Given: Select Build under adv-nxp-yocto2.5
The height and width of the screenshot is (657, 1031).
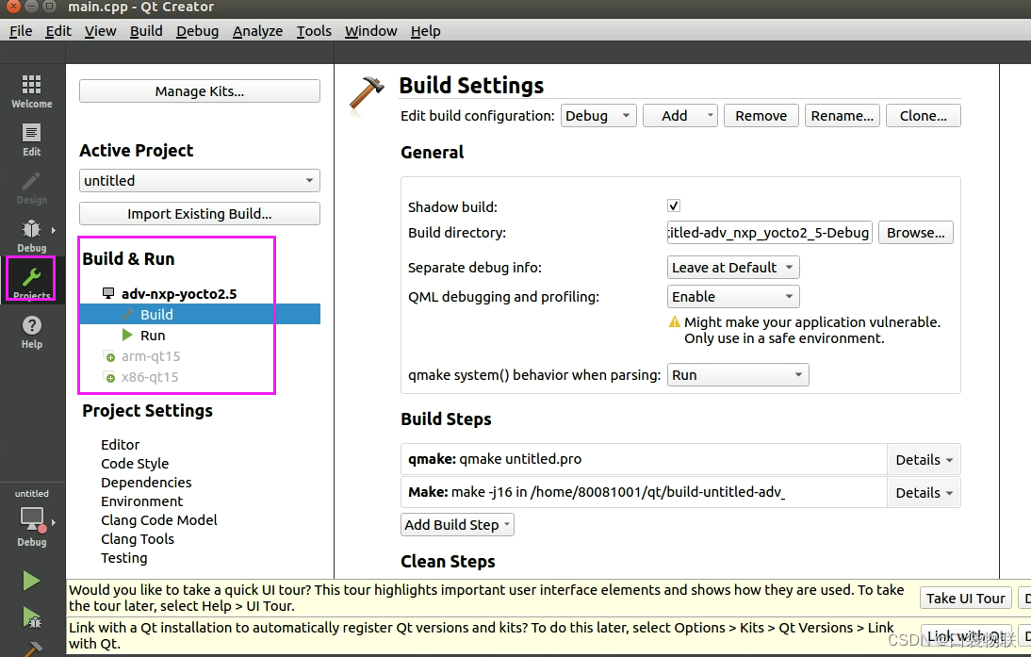Looking at the screenshot, I should tap(200, 314).
